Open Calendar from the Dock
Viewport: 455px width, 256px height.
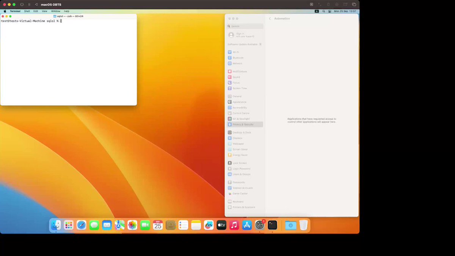[158, 225]
